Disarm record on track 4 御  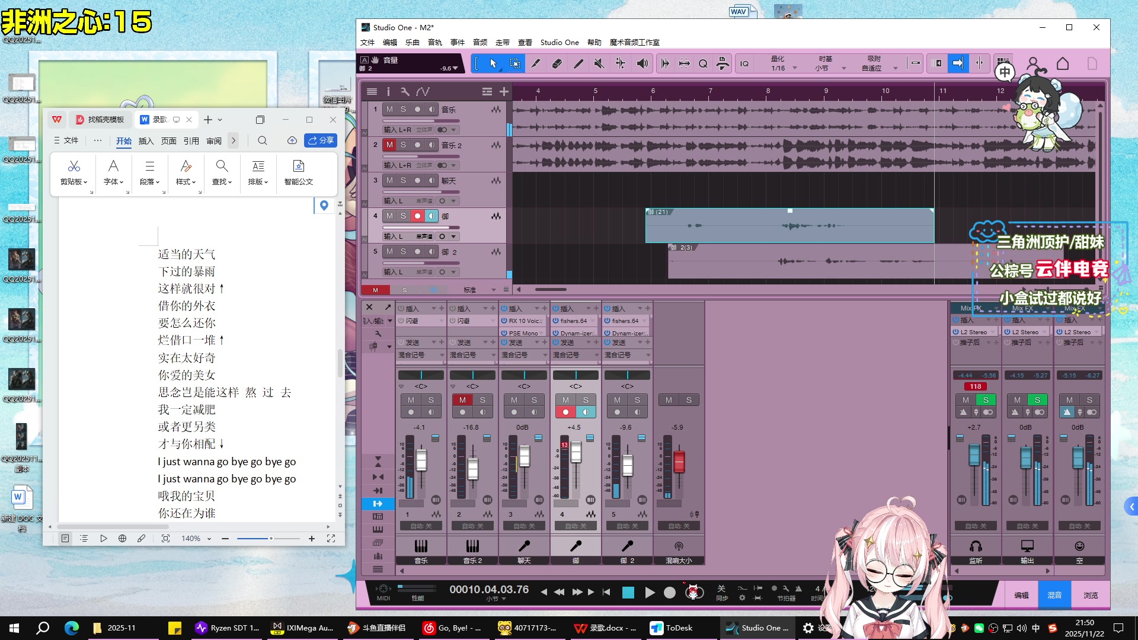tap(417, 216)
